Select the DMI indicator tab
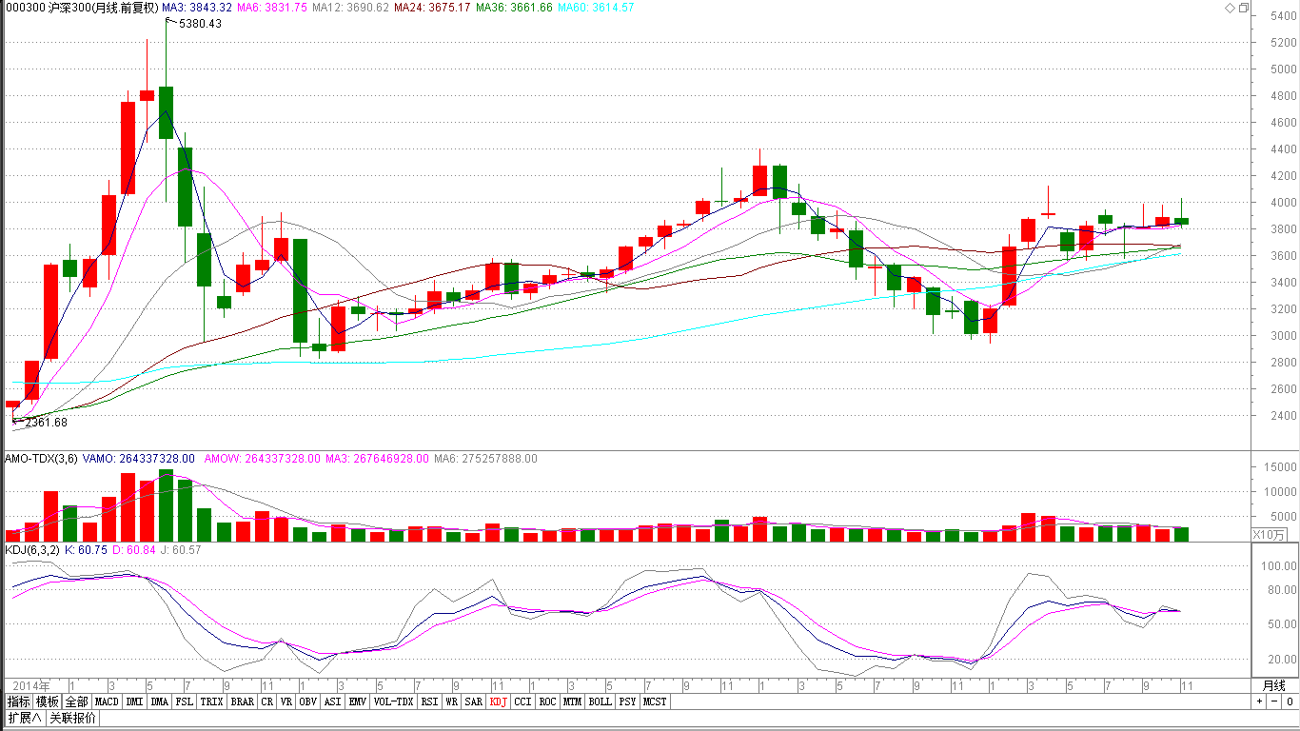 click(x=135, y=701)
